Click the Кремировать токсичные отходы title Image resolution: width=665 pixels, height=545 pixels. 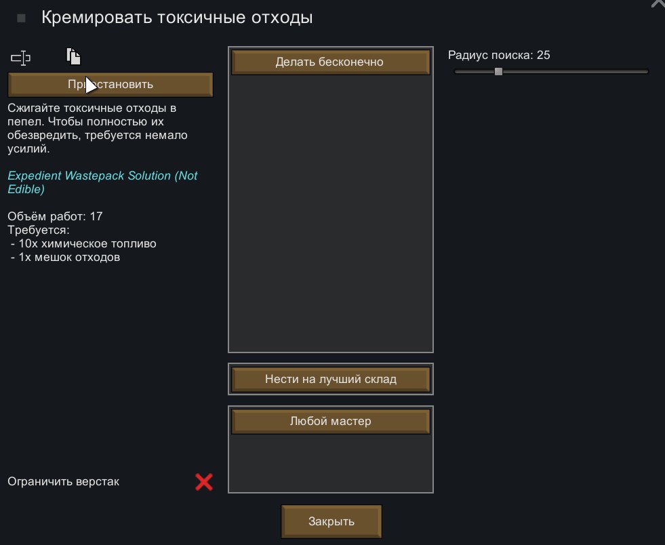point(177,18)
